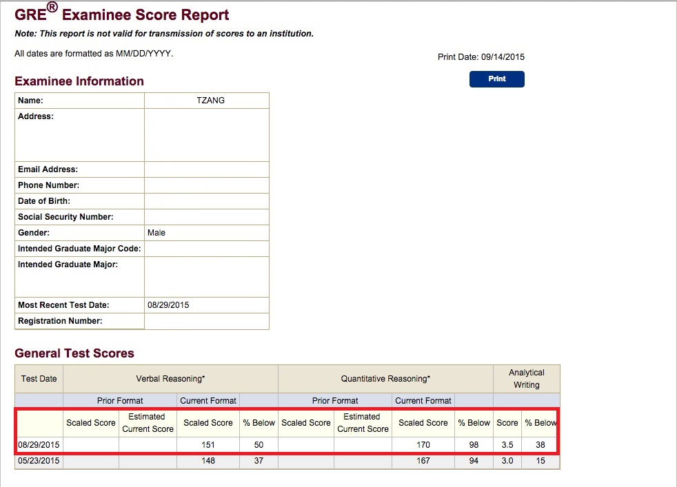Select Most Recent Test Date value 08/29/2015
This screenshot has height=487, width=677.
click(168, 305)
